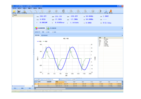Expand dropdown arrow on measurement data tab bar
Image resolution: width=141 pixels, height=99 pixels.
[x=122, y=28]
